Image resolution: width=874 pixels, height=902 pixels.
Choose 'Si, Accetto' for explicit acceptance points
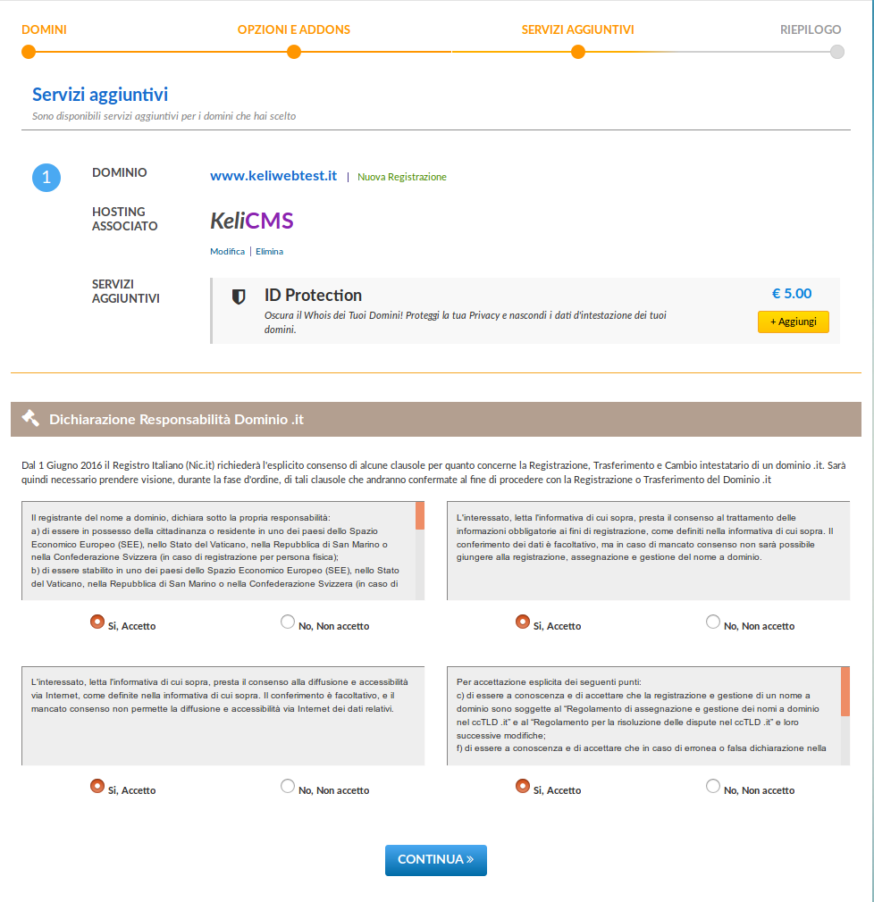[522, 787]
